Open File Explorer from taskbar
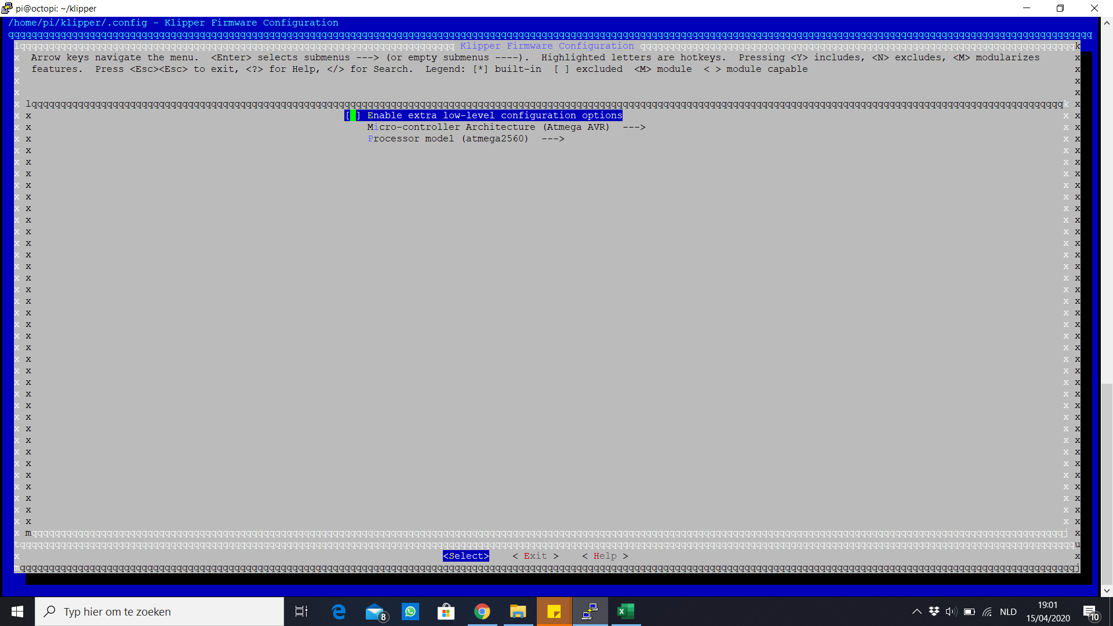The image size is (1113, 626). coord(518,612)
